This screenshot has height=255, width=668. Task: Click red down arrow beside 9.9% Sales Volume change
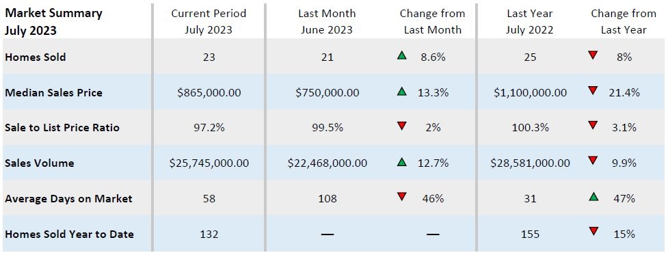pos(593,161)
